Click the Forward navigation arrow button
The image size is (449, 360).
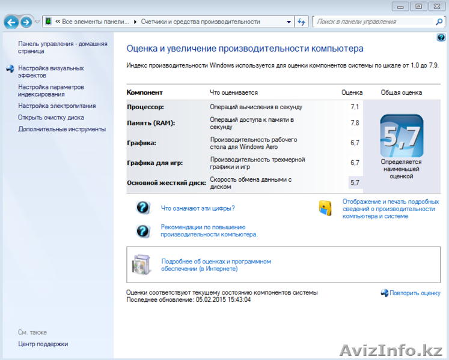(25, 22)
